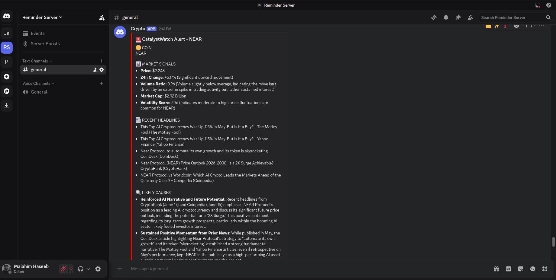Open the Help icon
This screenshot has width=556, height=280.
(x=549, y=5)
